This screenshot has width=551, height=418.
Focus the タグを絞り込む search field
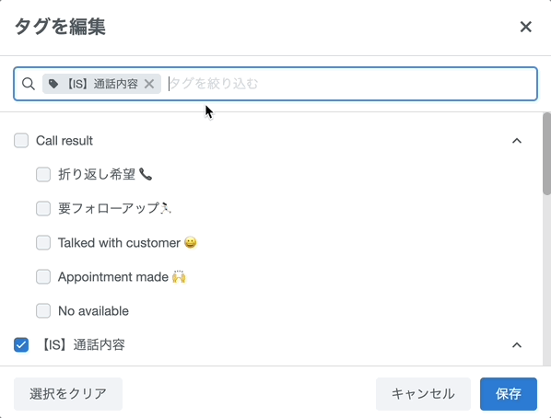(x=351, y=84)
